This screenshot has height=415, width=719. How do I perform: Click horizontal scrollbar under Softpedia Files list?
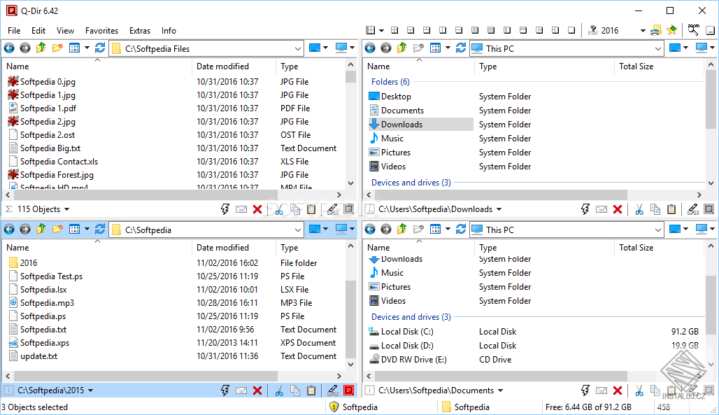175,195
